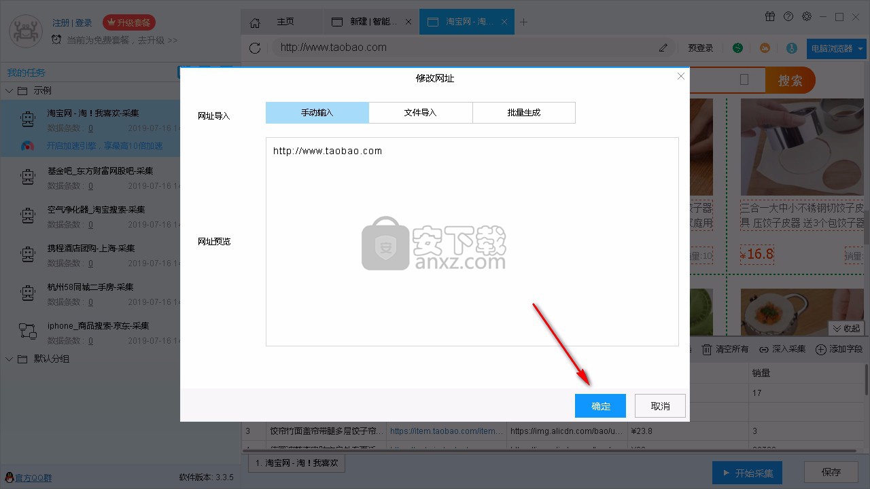Click the ¥23.8 price cell
Screen dimensions: 870x489
click(x=688, y=431)
